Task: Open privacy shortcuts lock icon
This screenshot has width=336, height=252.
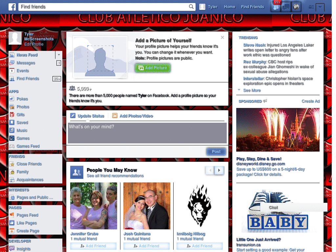Action: pyautogui.click(x=311, y=7)
